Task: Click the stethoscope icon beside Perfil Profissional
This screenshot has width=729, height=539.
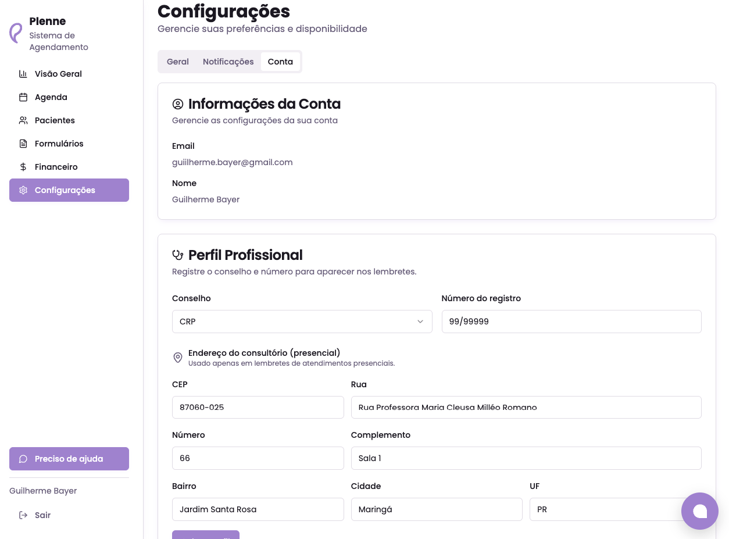Action: click(x=178, y=255)
